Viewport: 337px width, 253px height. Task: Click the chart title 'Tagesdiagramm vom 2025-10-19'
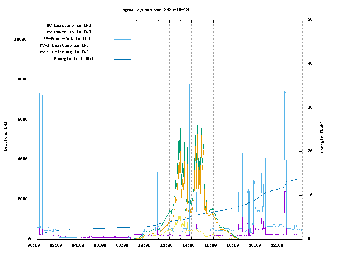pyautogui.click(x=154, y=9)
